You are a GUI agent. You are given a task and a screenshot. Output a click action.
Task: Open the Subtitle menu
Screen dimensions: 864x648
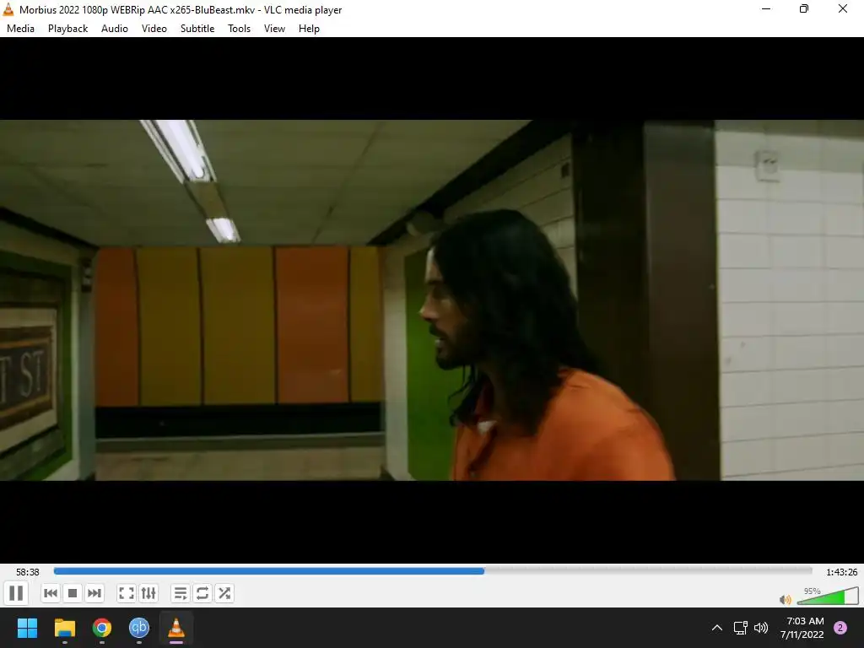[x=197, y=29]
